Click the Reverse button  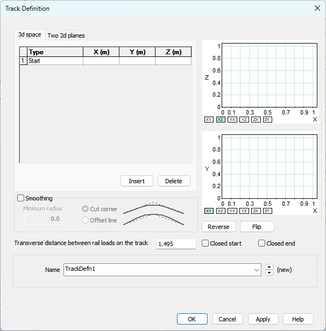[218, 227]
